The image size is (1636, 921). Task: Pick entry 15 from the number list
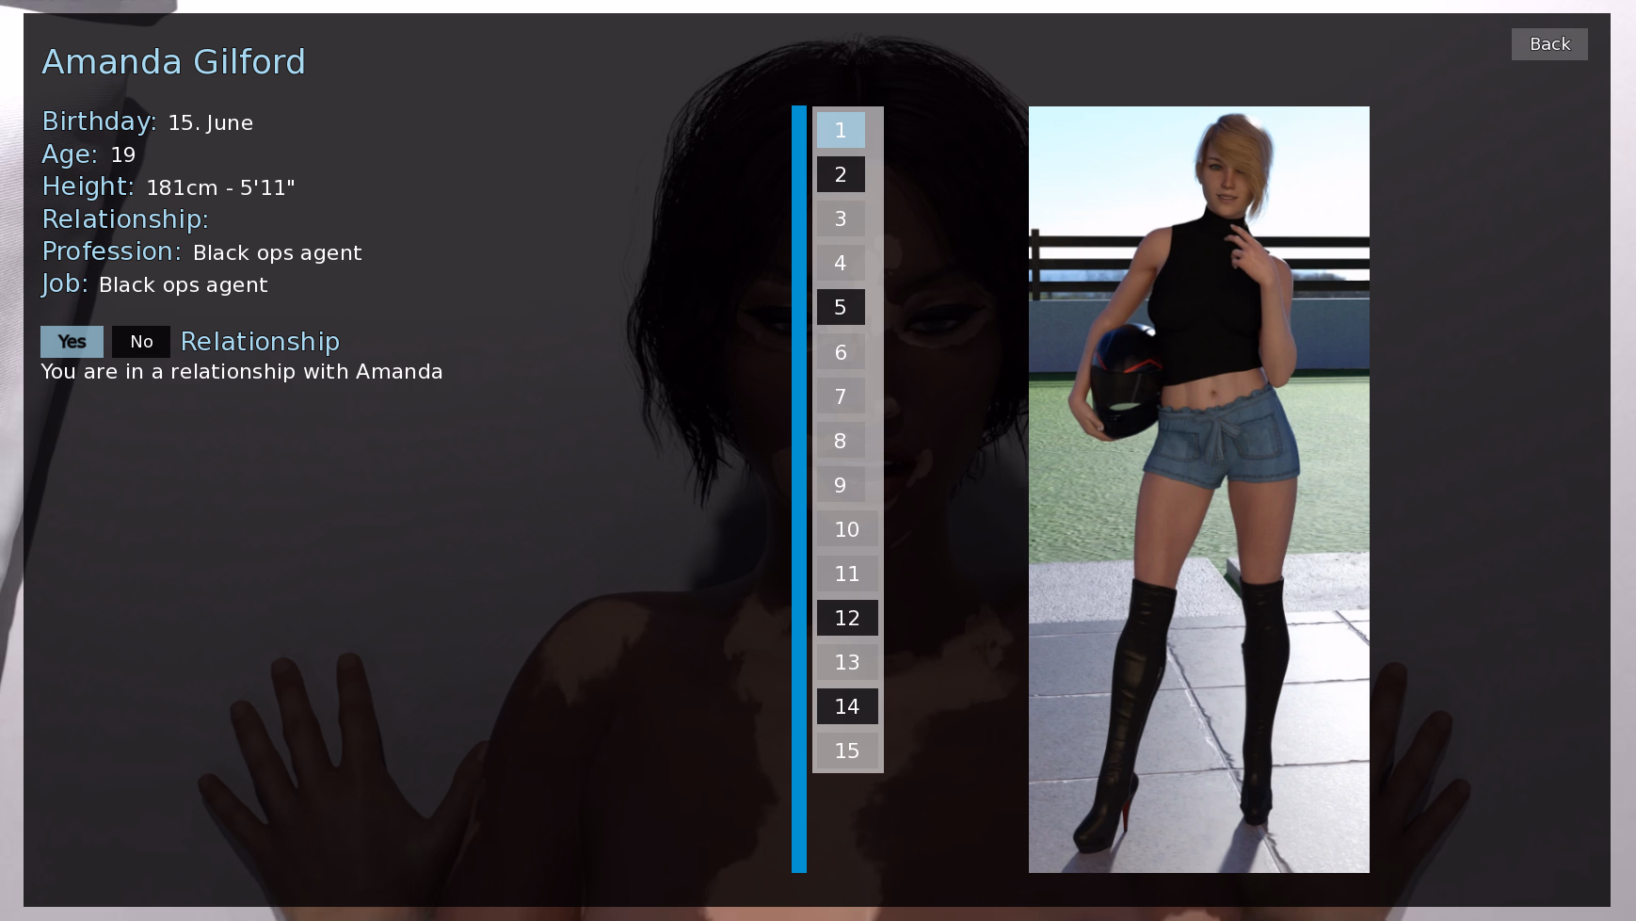point(847,751)
